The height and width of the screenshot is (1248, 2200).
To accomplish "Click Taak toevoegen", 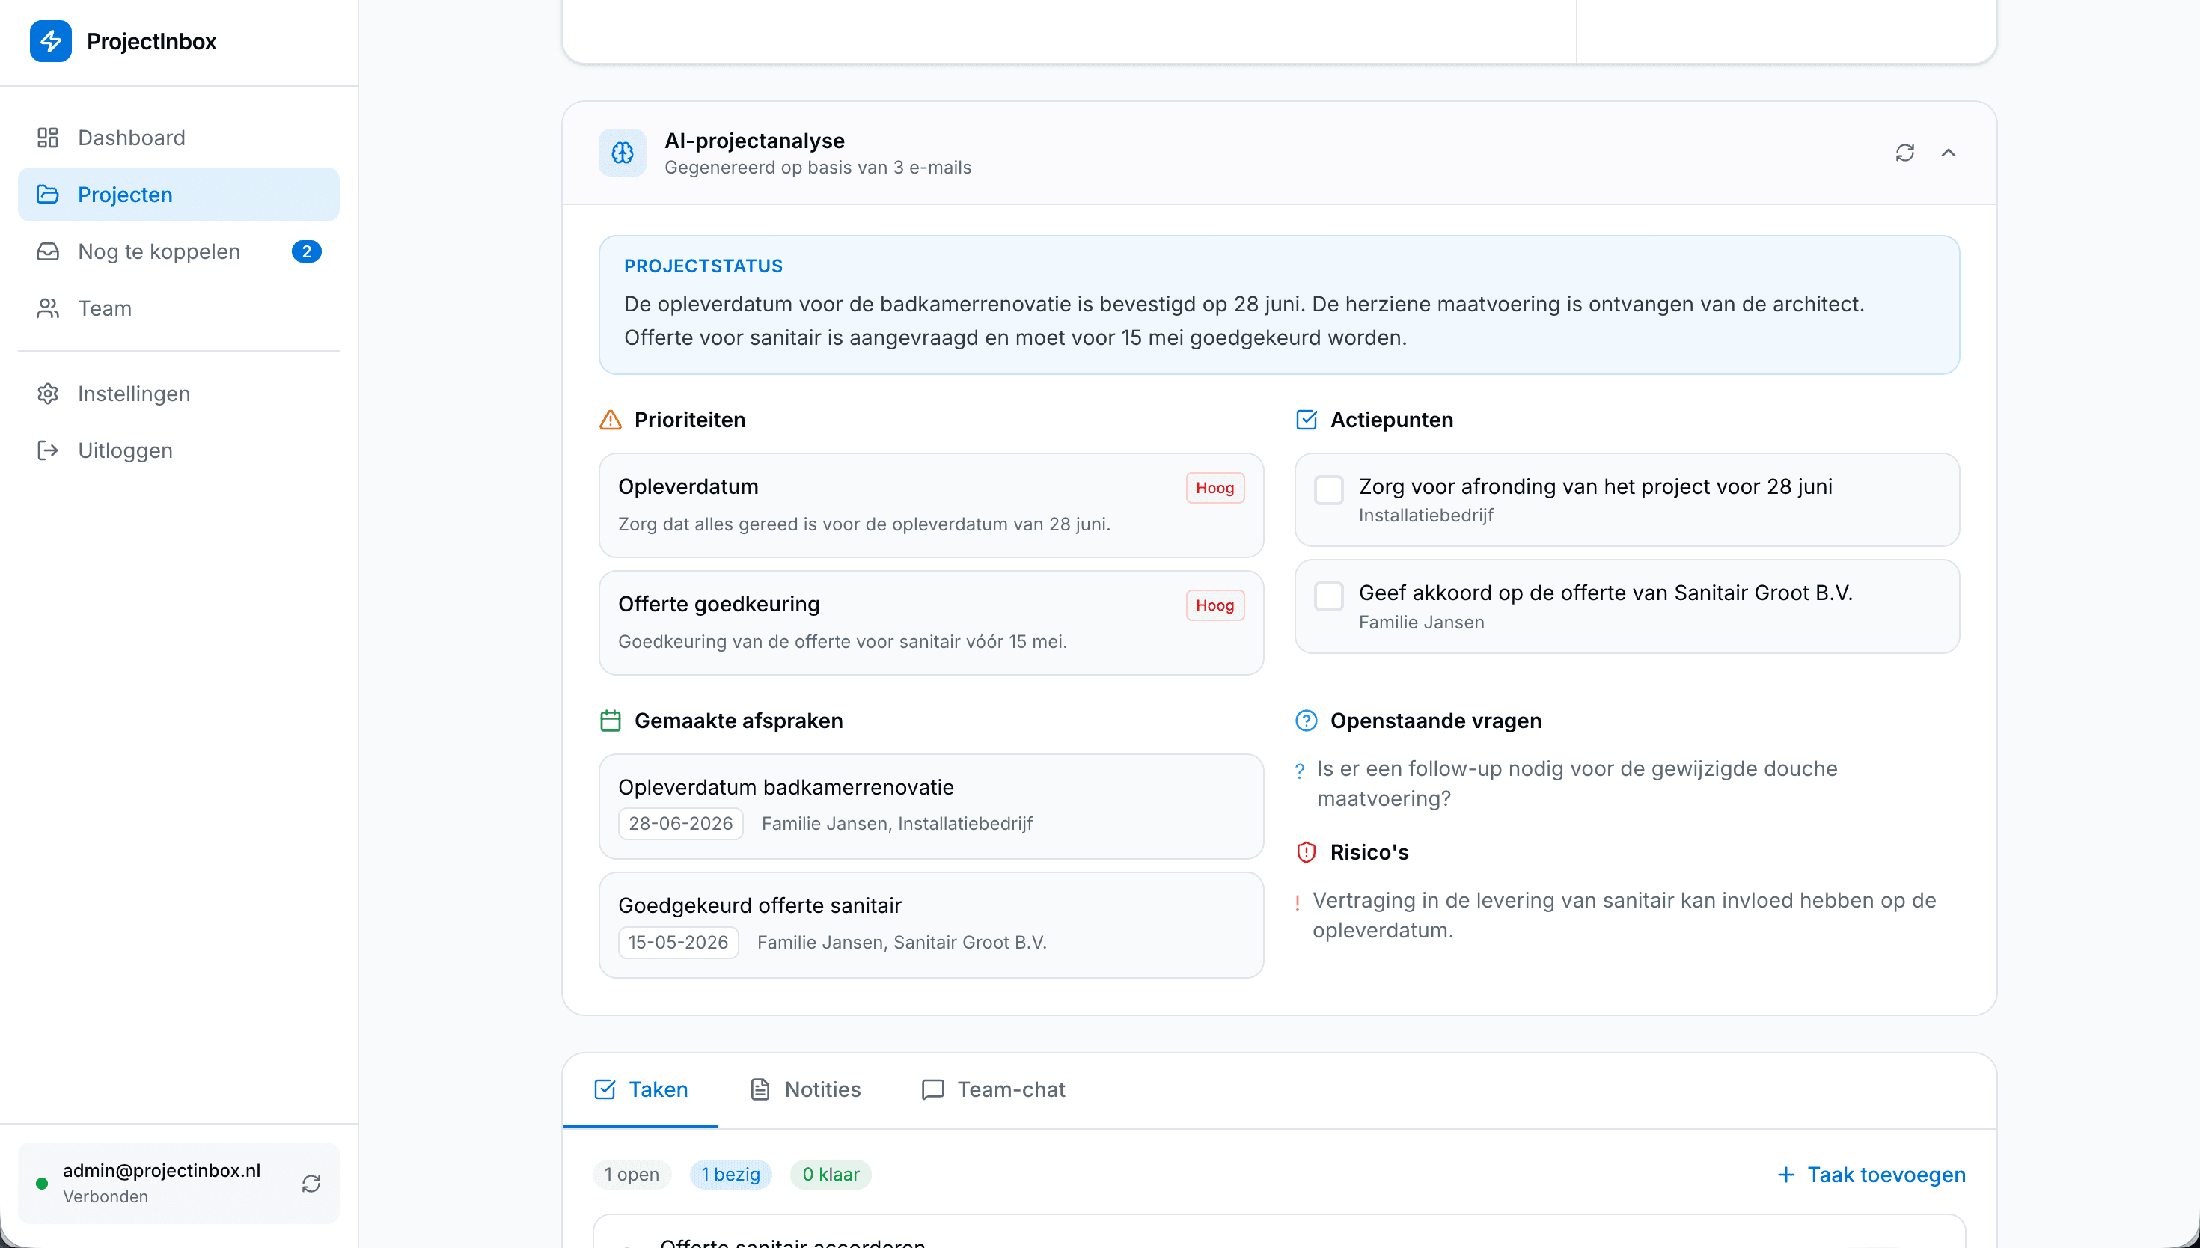I will point(1871,1174).
